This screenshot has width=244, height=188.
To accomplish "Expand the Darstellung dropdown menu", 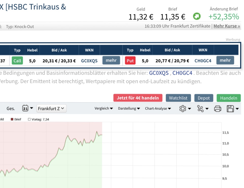I will coord(129,108).
